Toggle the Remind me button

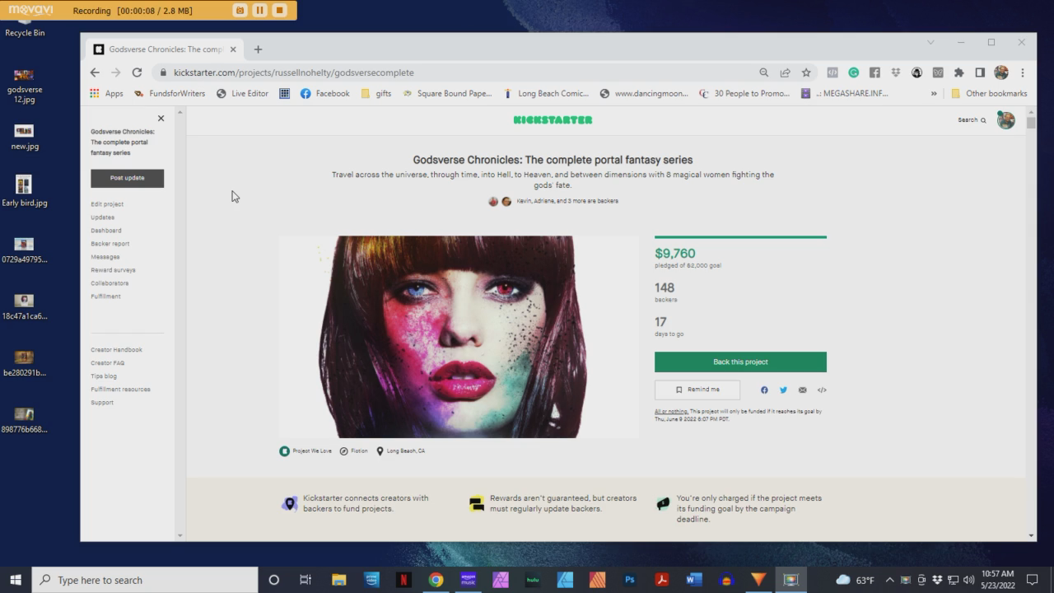[x=697, y=390]
